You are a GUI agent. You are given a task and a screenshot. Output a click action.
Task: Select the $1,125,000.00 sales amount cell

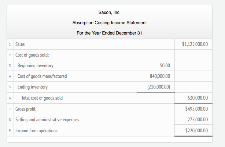pos(195,44)
